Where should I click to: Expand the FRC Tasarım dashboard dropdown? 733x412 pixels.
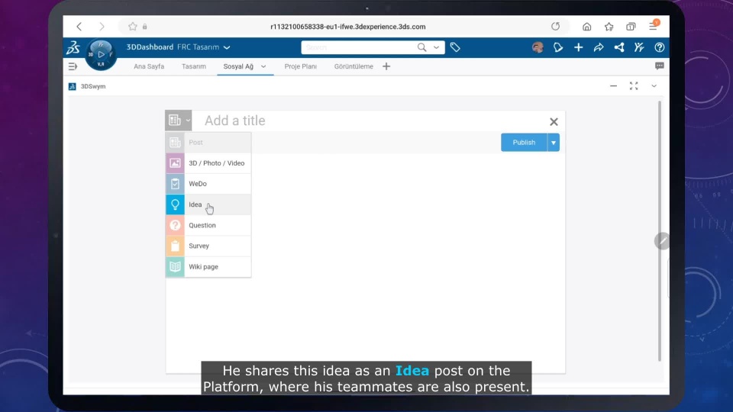227,47
